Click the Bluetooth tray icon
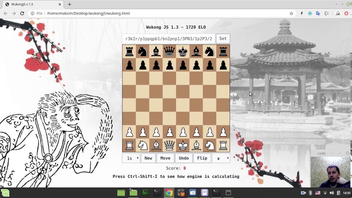 [310, 193]
